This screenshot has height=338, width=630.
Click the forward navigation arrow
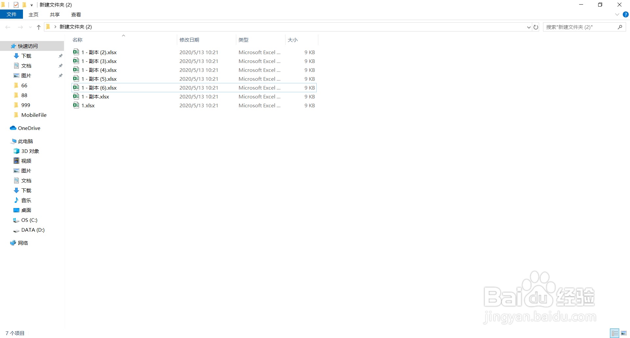pos(20,27)
